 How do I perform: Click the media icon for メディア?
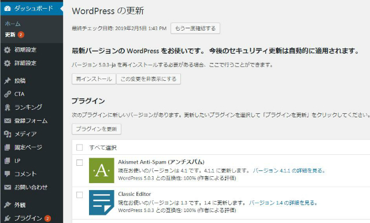[8, 134]
